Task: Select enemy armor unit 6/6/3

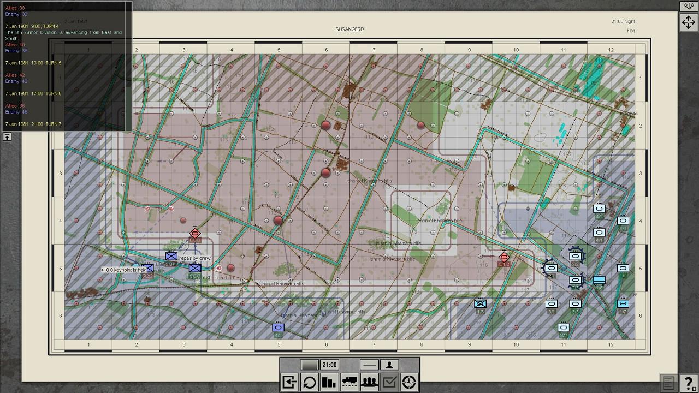Action: coord(195,234)
